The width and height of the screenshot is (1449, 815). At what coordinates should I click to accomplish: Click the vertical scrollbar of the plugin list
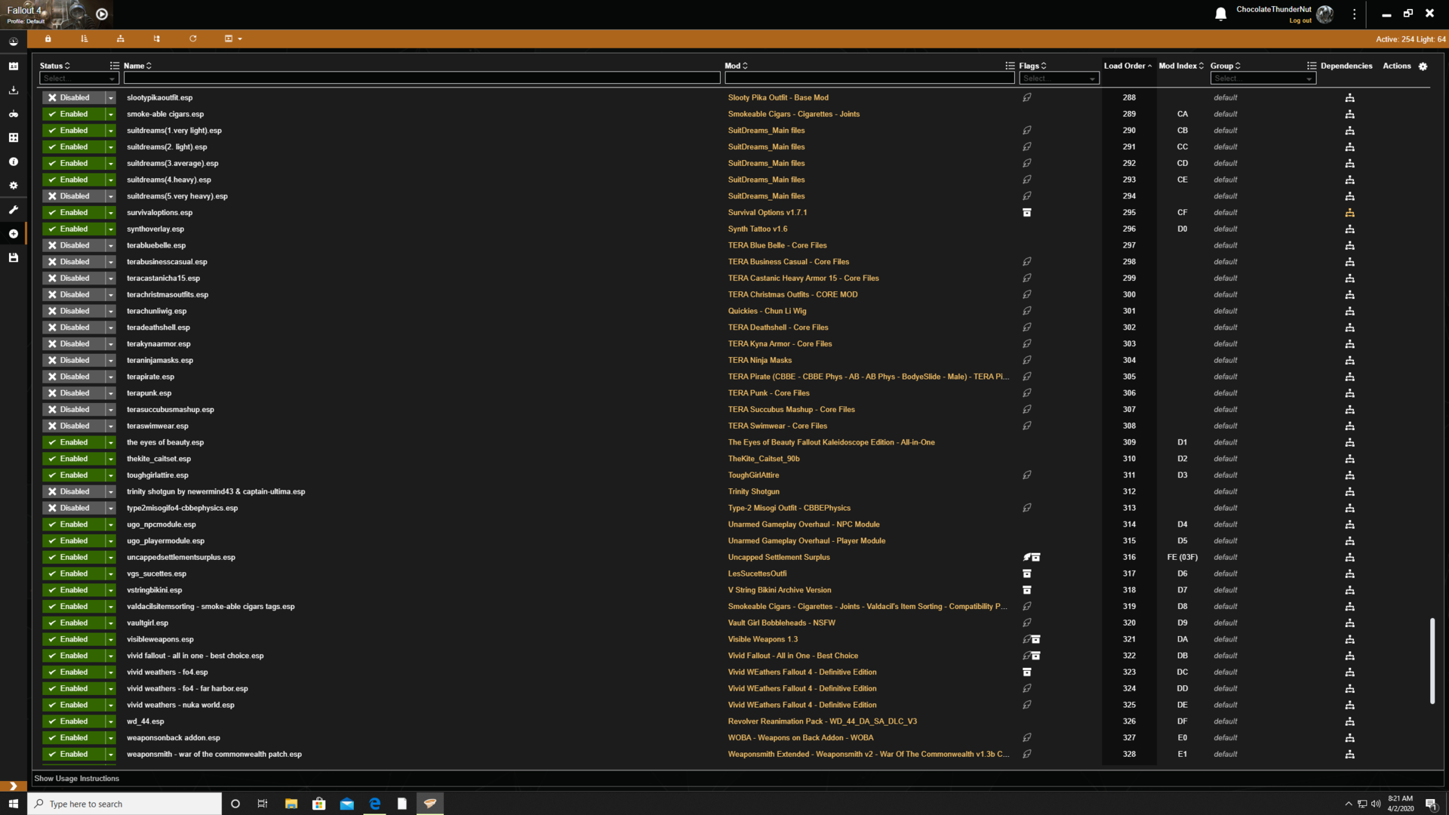coord(1432,661)
